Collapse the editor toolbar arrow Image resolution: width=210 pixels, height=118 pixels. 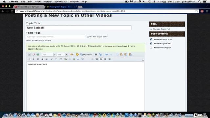point(143,60)
